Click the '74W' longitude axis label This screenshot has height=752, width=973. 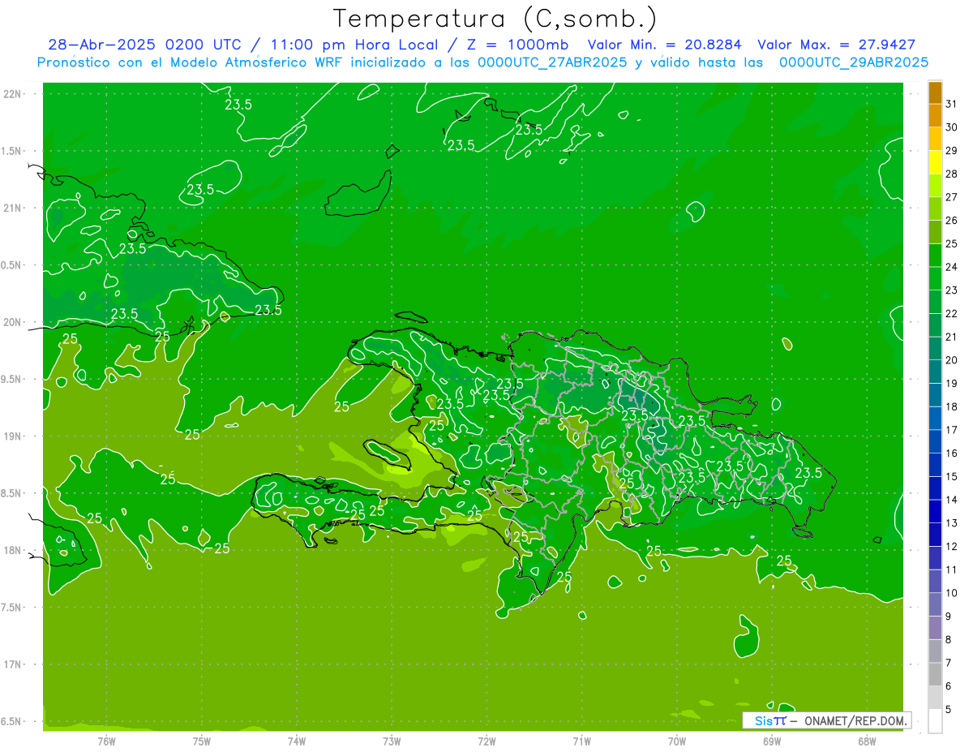click(x=297, y=741)
